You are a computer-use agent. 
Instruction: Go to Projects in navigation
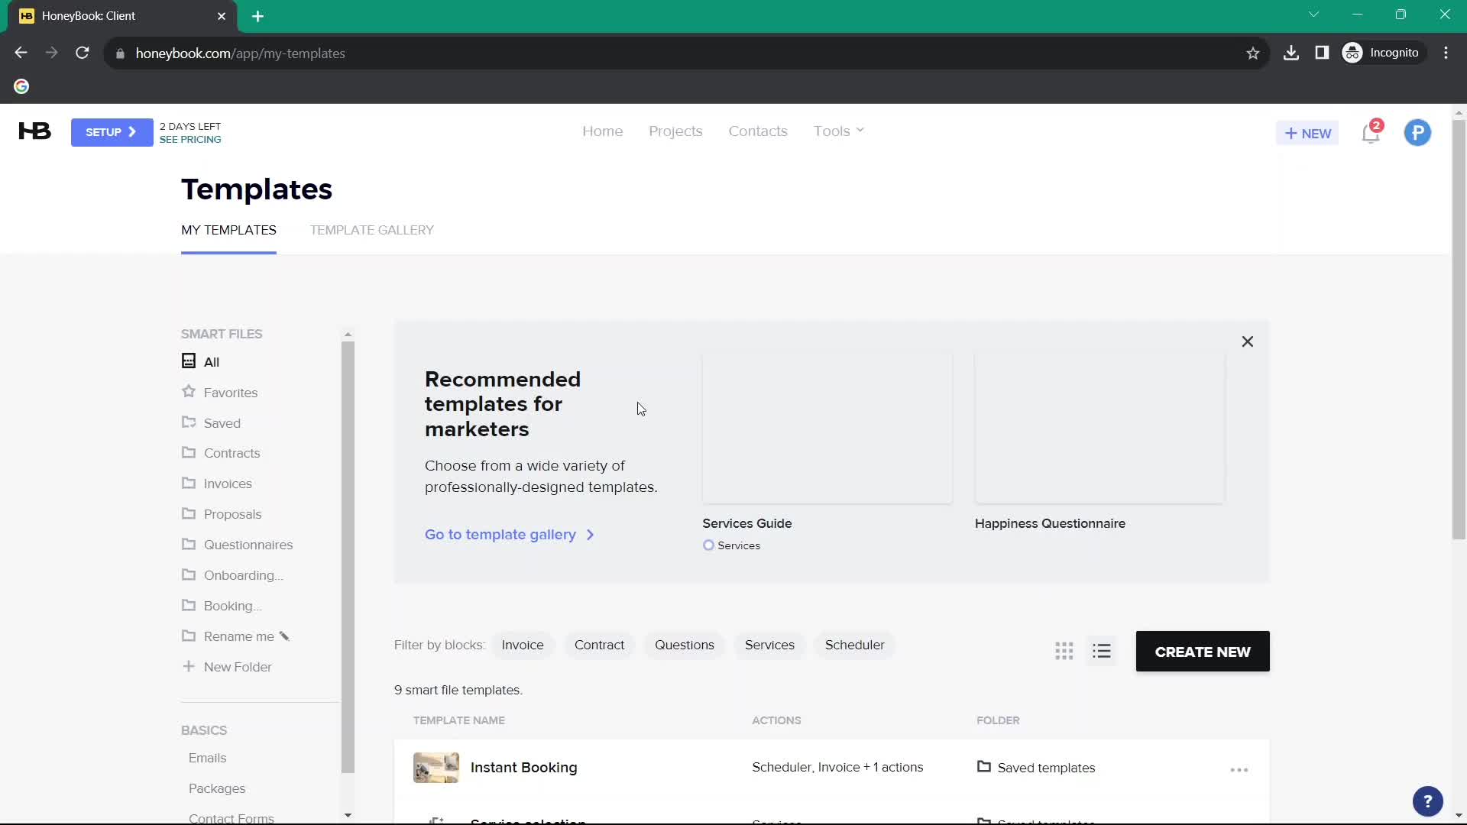click(675, 131)
